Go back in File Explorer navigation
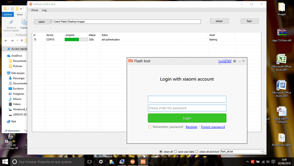This screenshot has width=294, height=166. coord(6,41)
